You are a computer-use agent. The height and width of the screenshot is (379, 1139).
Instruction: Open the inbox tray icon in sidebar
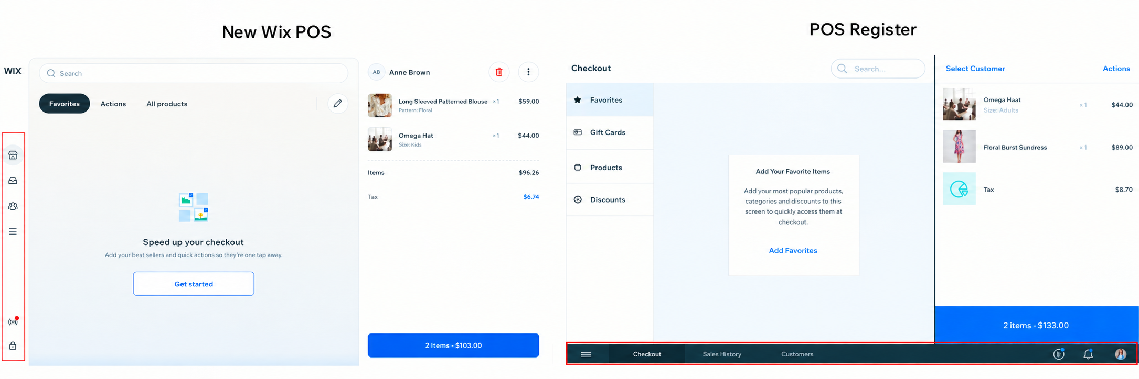pos(13,181)
